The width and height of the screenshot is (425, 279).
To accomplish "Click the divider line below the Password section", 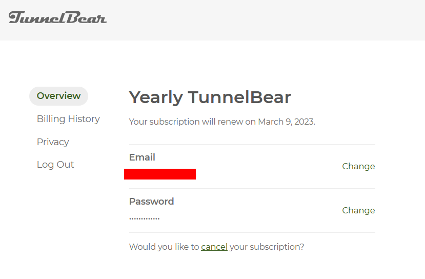I will click(x=252, y=233).
